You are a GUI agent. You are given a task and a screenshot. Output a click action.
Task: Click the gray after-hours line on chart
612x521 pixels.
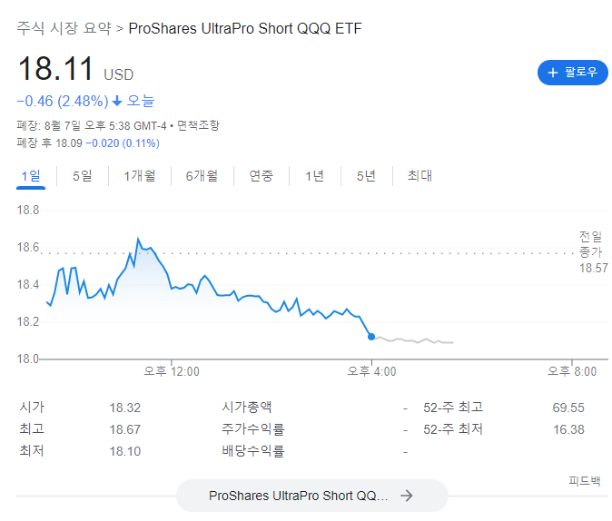pyautogui.click(x=414, y=340)
